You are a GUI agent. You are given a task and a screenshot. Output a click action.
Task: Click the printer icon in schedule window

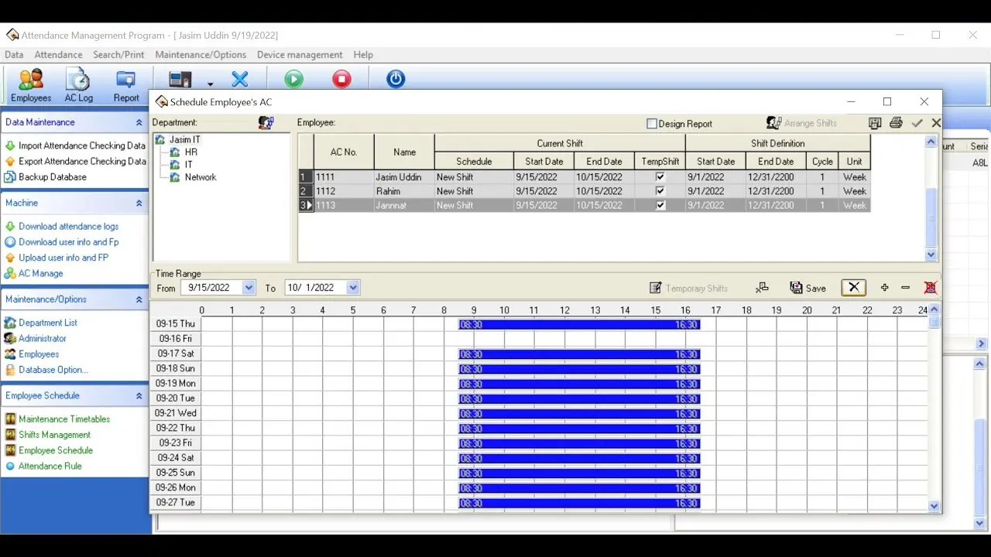896,123
